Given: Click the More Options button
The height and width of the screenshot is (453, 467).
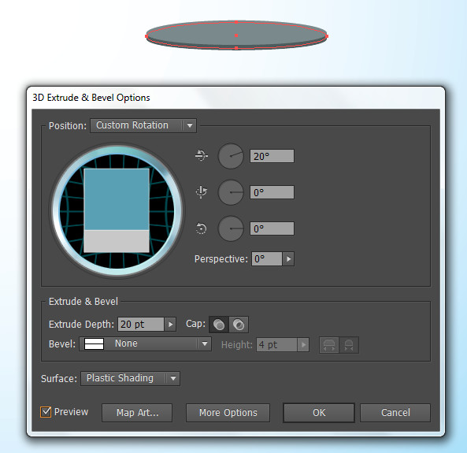Looking at the screenshot, I should click(228, 413).
